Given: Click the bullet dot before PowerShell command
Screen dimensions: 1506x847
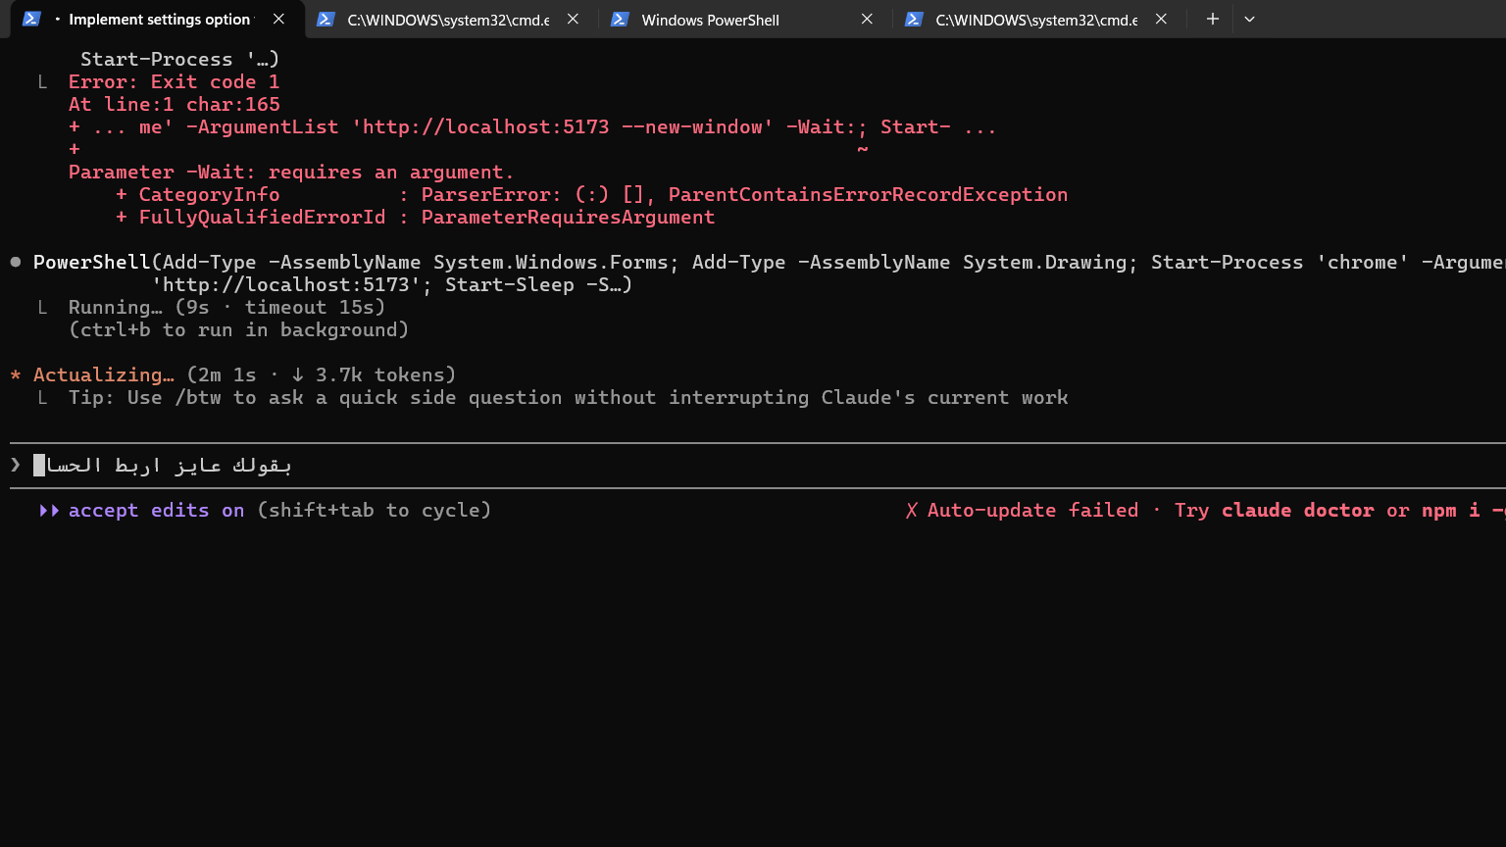Looking at the screenshot, I should pyautogui.click(x=16, y=262).
